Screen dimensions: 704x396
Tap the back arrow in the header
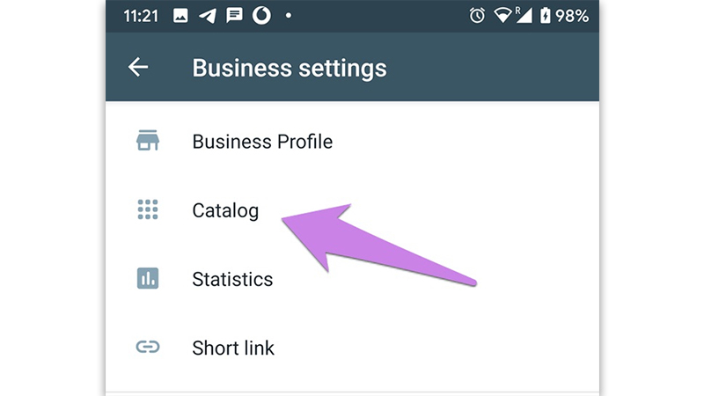click(138, 68)
